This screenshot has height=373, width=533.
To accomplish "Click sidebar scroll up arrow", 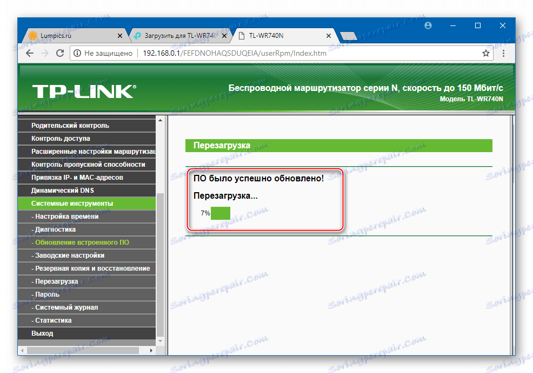I will click(x=160, y=120).
